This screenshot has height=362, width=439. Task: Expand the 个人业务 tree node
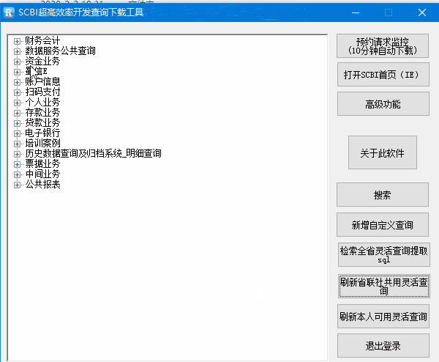[x=17, y=103]
